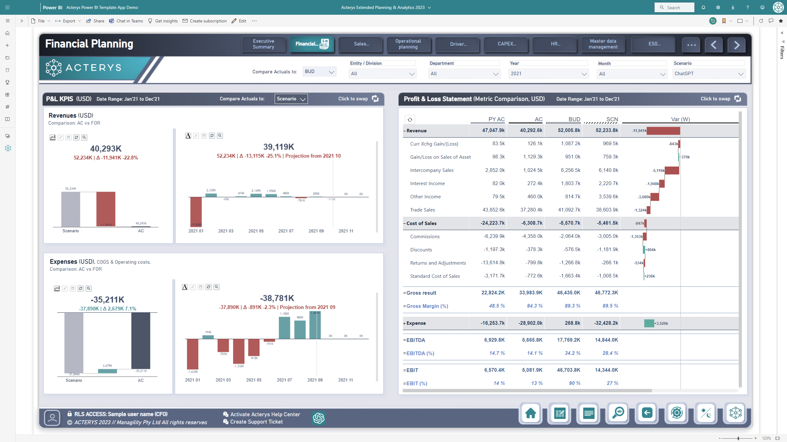Open the Department dropdown
This screenshot has width=787, height=442.
point(465,74)
